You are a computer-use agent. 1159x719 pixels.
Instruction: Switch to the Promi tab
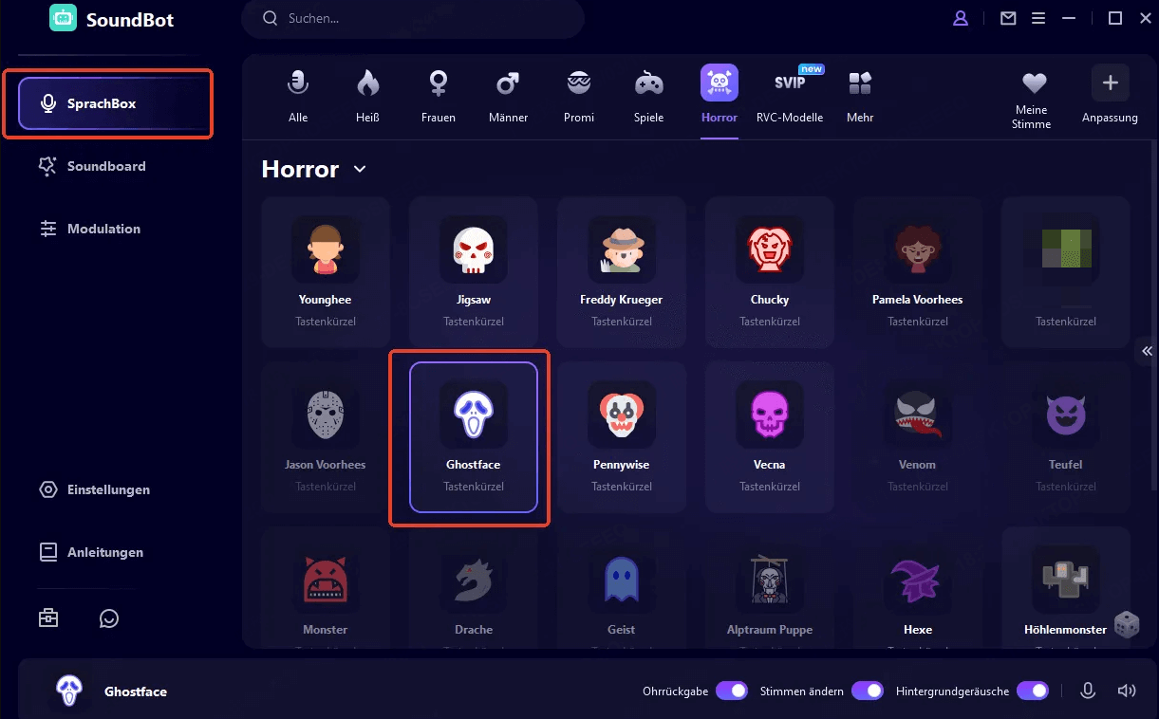pos(578,96)
